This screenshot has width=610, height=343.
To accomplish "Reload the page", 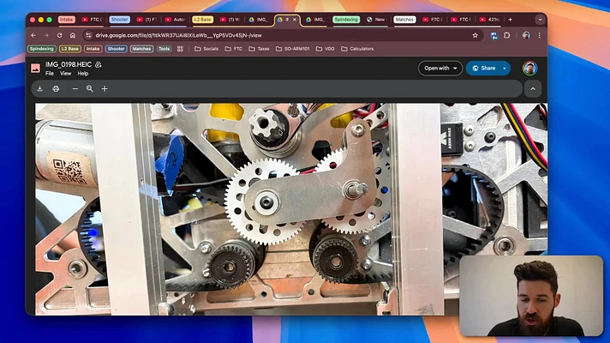I will 59,35.
